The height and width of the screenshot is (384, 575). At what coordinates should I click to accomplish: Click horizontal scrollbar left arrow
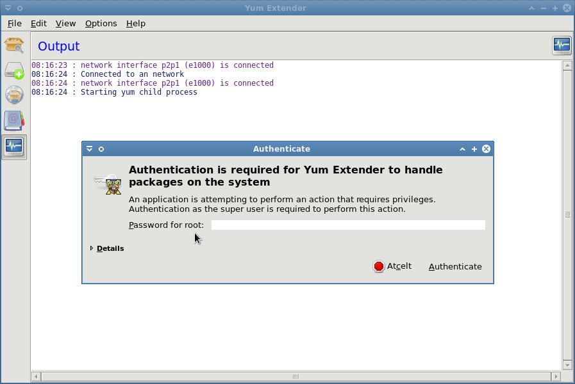37,376
